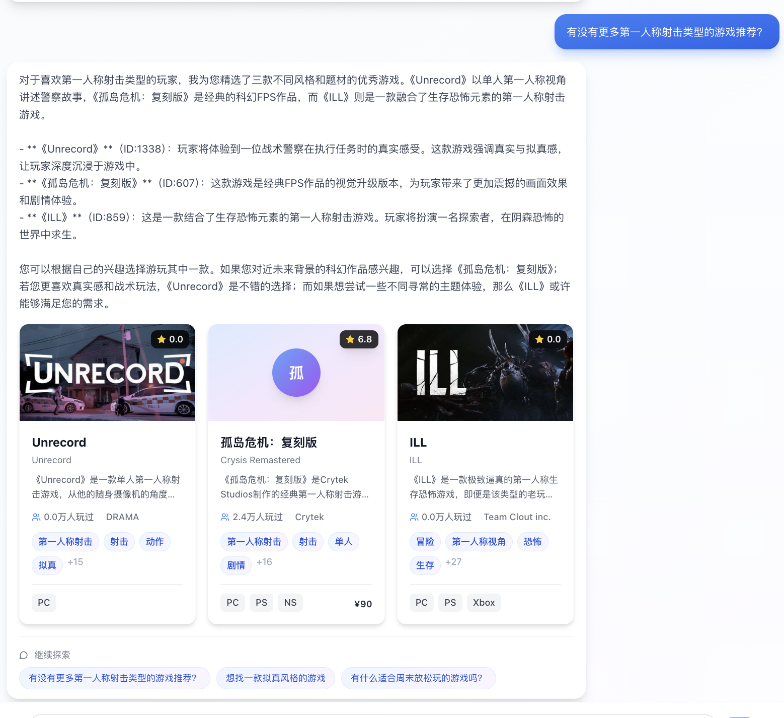Click the circular 孤 avatar icon
Screen dimensions: 784x718
(x=296, y=372)
